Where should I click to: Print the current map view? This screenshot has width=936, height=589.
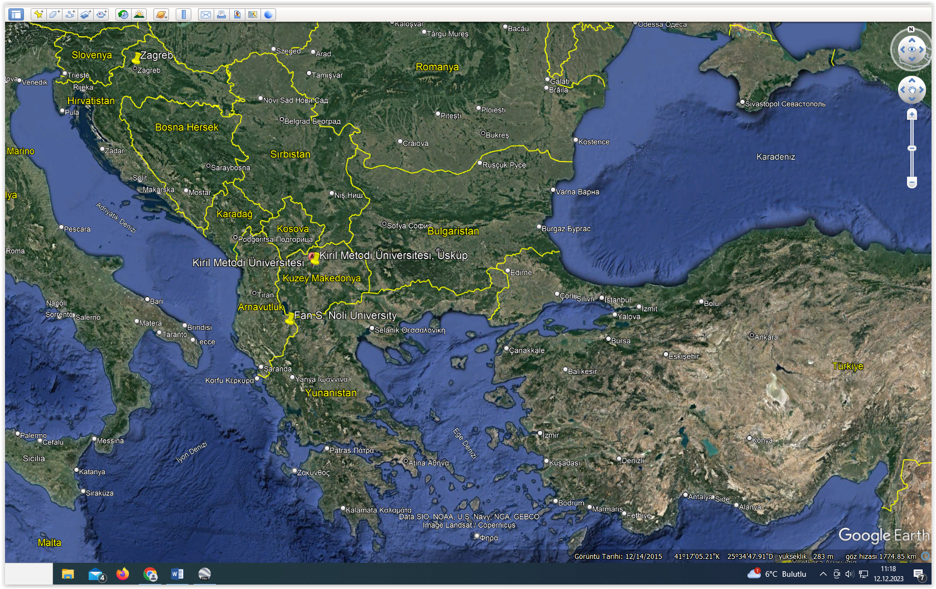pyautogui.click(x=221, y=14)
